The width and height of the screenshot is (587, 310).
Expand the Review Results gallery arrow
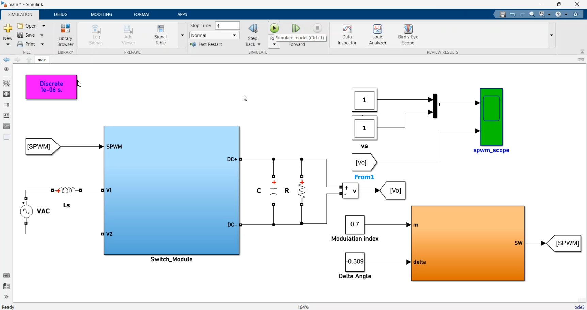tap(552, 35)
